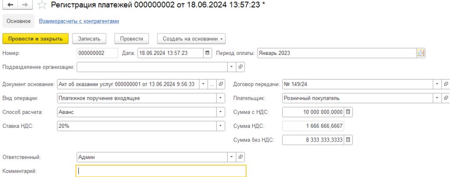Click ellipsis button in Документ основание field
450x177 pixels.
(x=211, y=84)
